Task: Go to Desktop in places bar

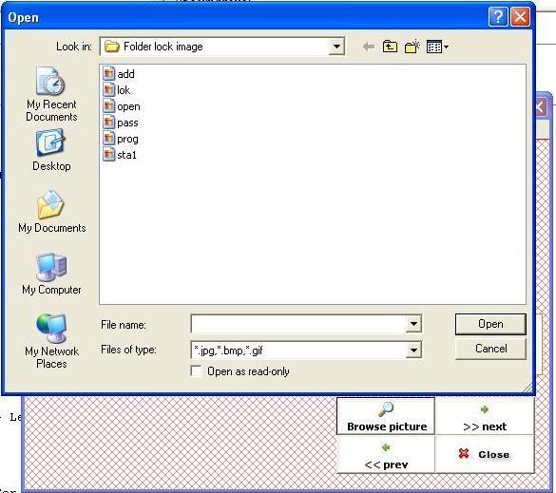Action: 51,150
